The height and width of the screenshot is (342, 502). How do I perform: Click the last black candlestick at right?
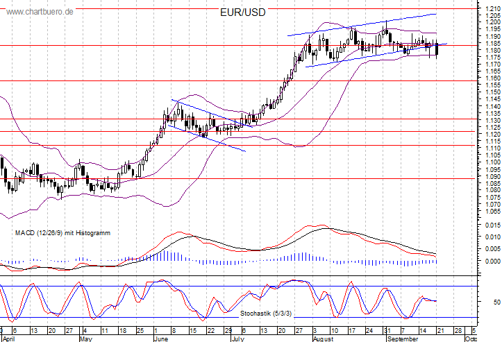[437, 49]
